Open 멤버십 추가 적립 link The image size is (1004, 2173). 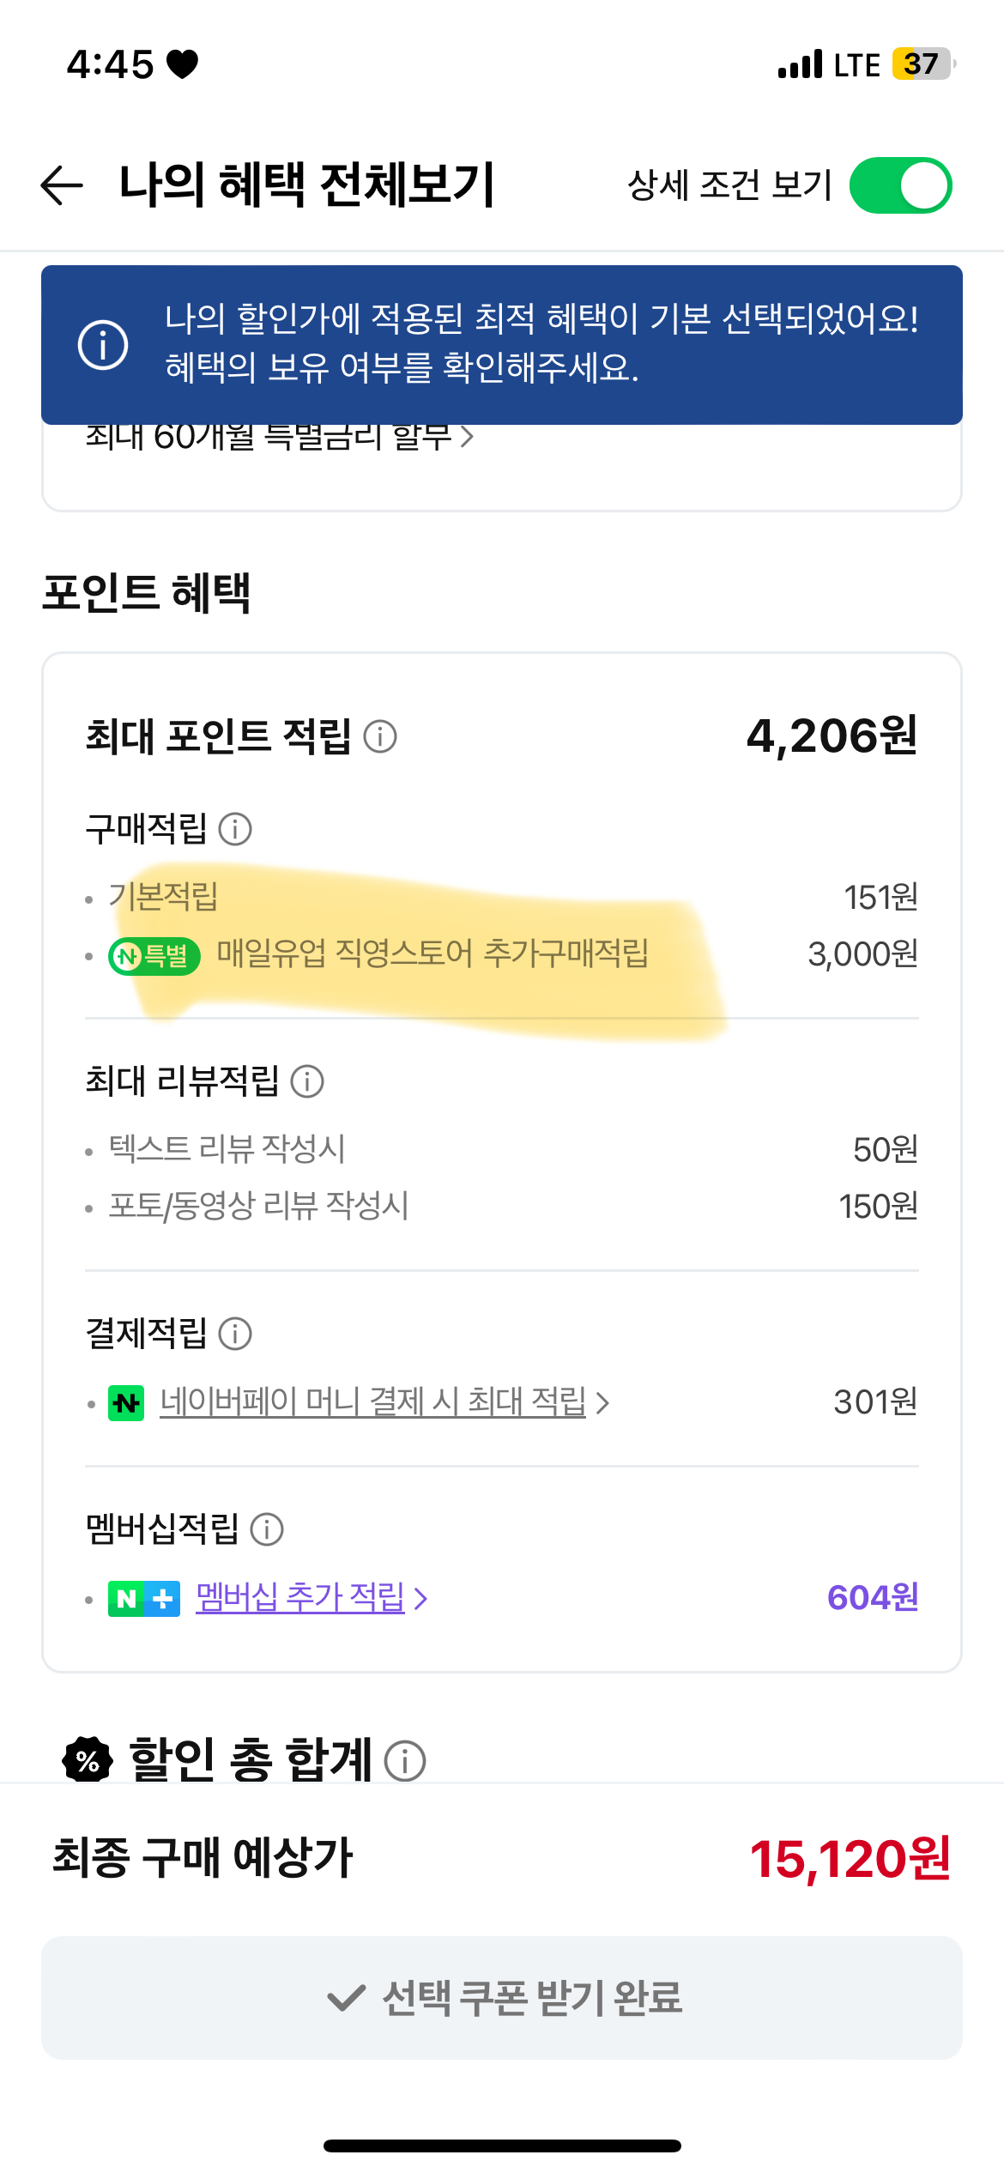(x=300, y=1597)
